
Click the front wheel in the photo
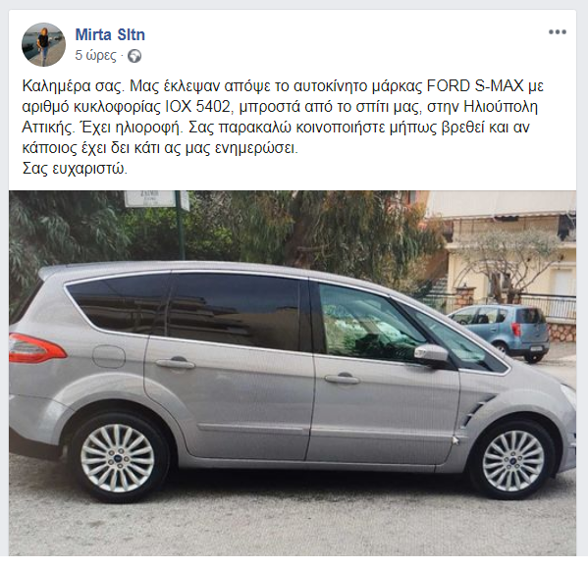(513, 460)
